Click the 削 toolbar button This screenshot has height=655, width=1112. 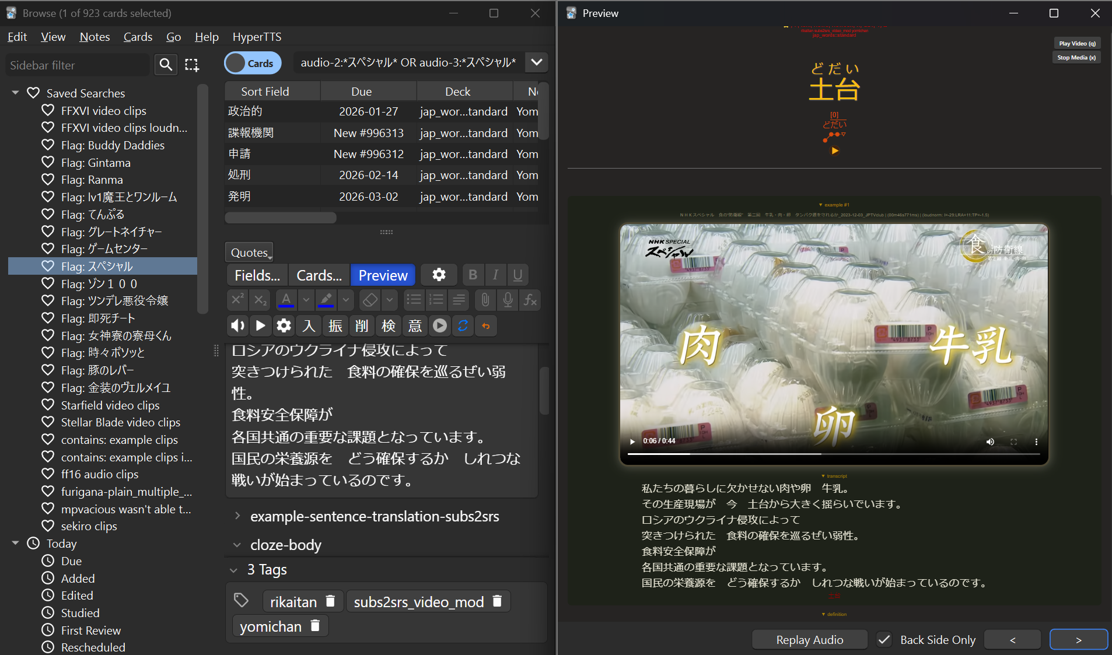tap(362, 325)
